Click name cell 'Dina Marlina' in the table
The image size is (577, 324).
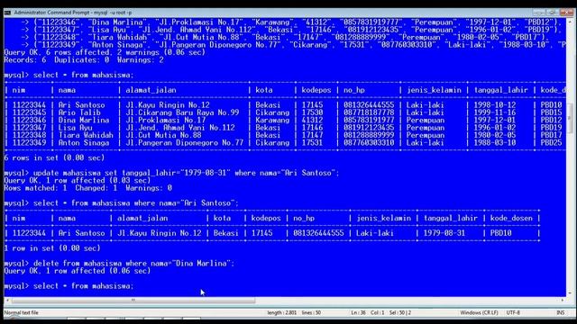pyautogui.click(x=84, y=120)
